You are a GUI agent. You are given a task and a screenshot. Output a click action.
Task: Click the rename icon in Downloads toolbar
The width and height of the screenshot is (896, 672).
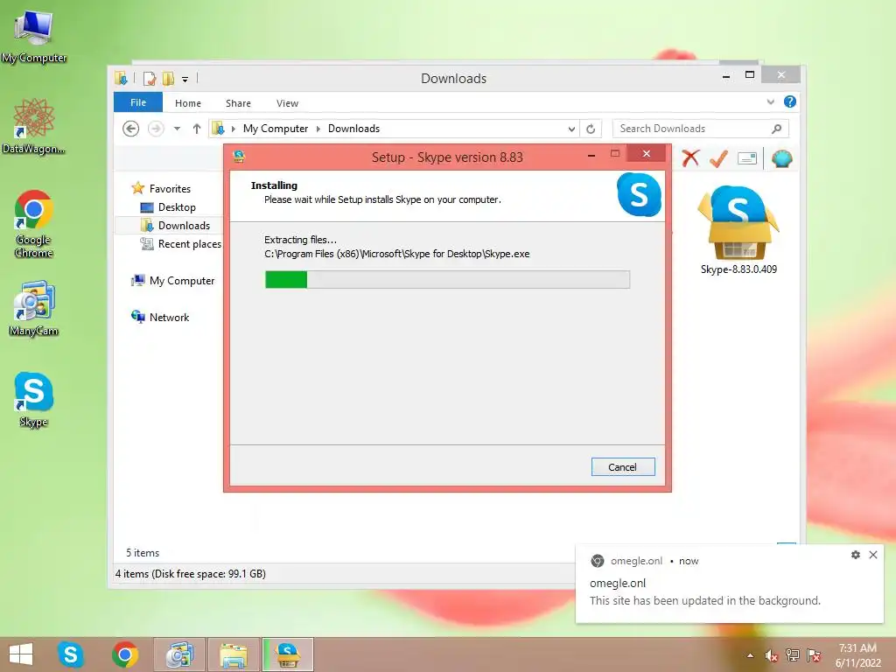(747, 158)
